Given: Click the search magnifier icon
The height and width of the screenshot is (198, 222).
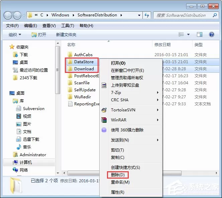Looking at the screenshot, I should (x=215, y=15).
